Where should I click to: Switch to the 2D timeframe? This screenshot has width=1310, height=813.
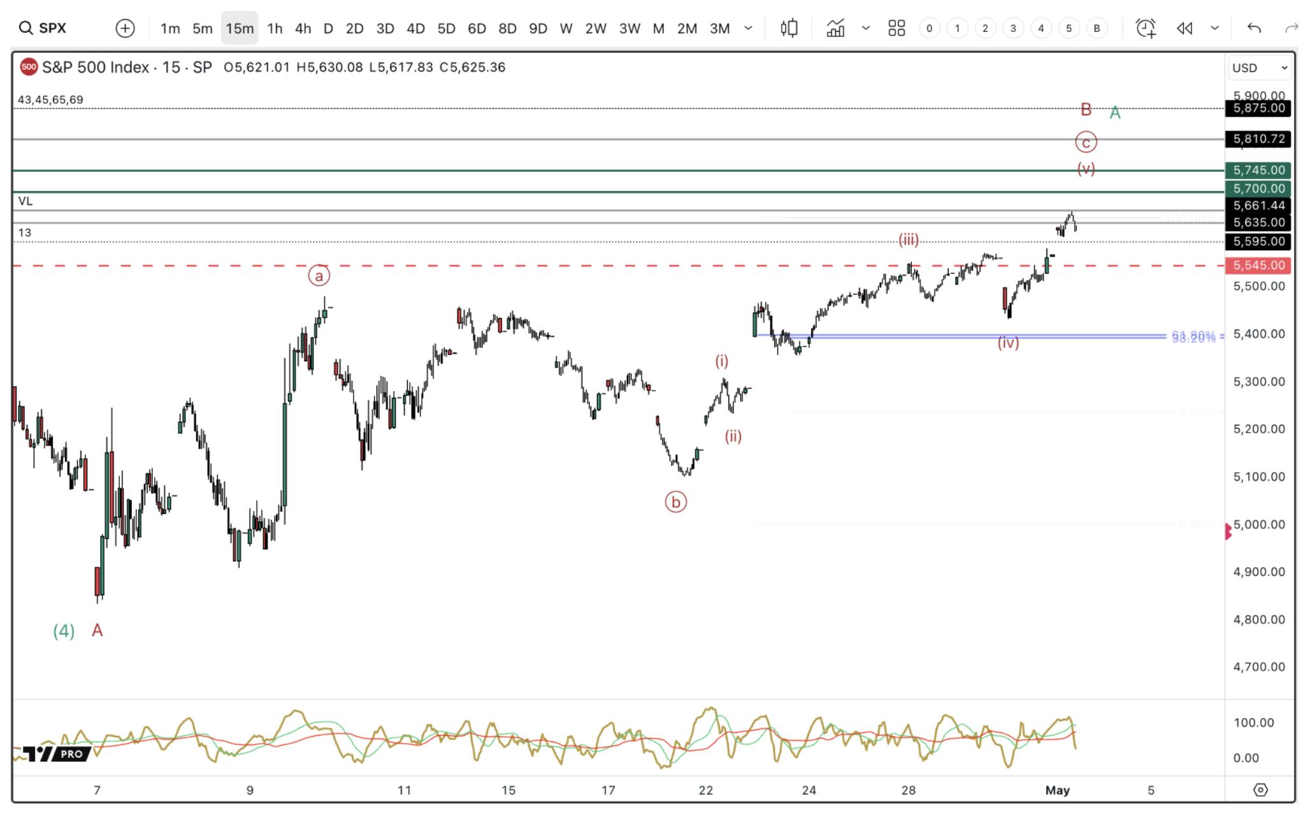(x=354, y=28)
